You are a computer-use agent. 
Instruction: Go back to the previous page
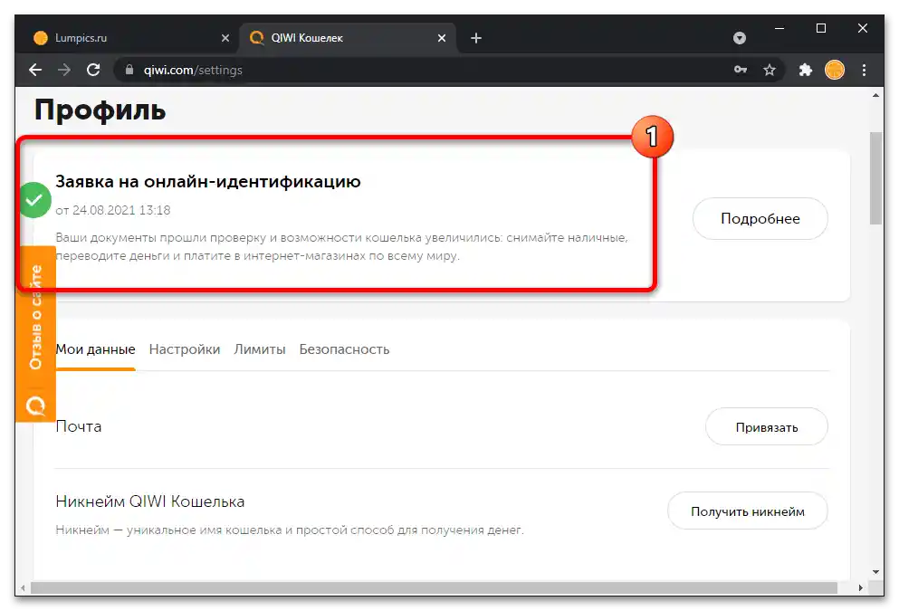[35, 70]
